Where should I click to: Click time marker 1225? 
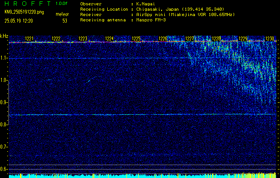(x=136, y=38)
